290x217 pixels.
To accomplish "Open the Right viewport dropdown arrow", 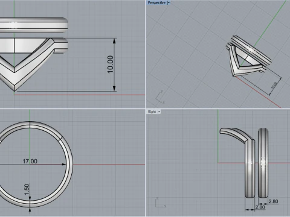I will (159, 112).
